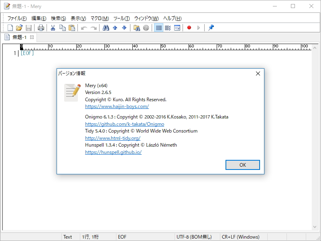Open the github.com/k-takata/Onigmo link
Viewport: 321px width, 241px height.
[124, 124]
